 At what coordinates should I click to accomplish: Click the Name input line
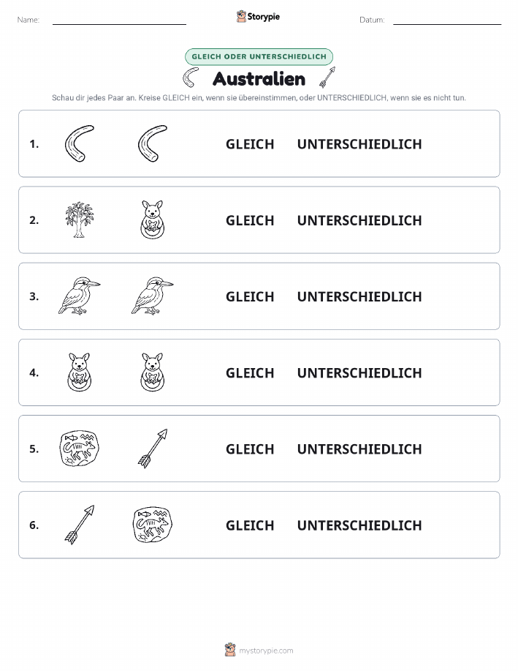pos(119,20)
